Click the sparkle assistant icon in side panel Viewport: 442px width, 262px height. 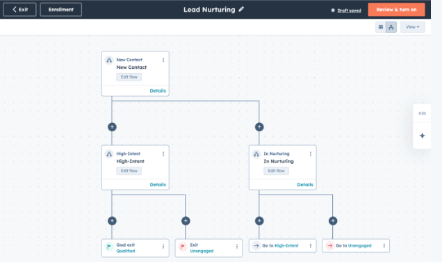point(422,136)
